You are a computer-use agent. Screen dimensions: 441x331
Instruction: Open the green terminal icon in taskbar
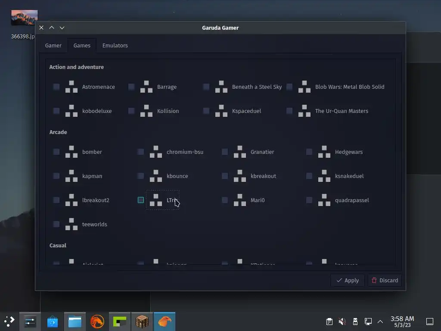coord(120,322)
